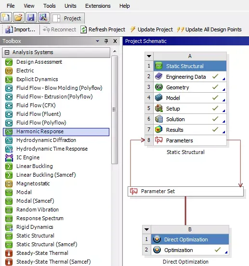Select the Electric analysis icon
The image size is (249, 266).
[9, 70]
